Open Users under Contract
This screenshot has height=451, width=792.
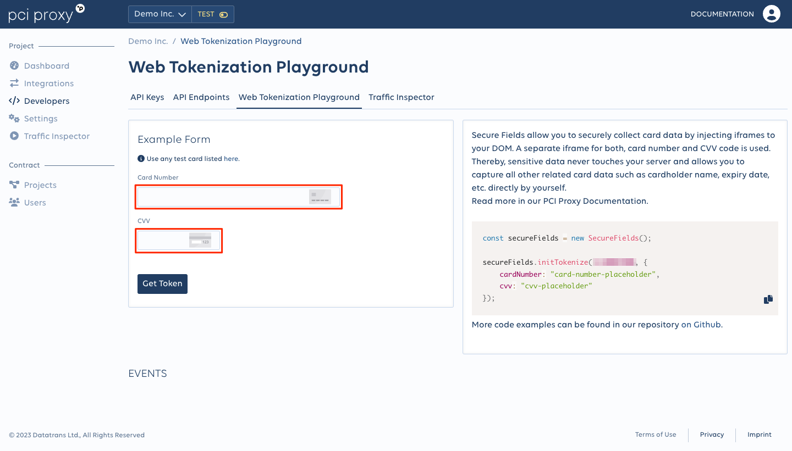pyautogui.click(x=35, y=203)
